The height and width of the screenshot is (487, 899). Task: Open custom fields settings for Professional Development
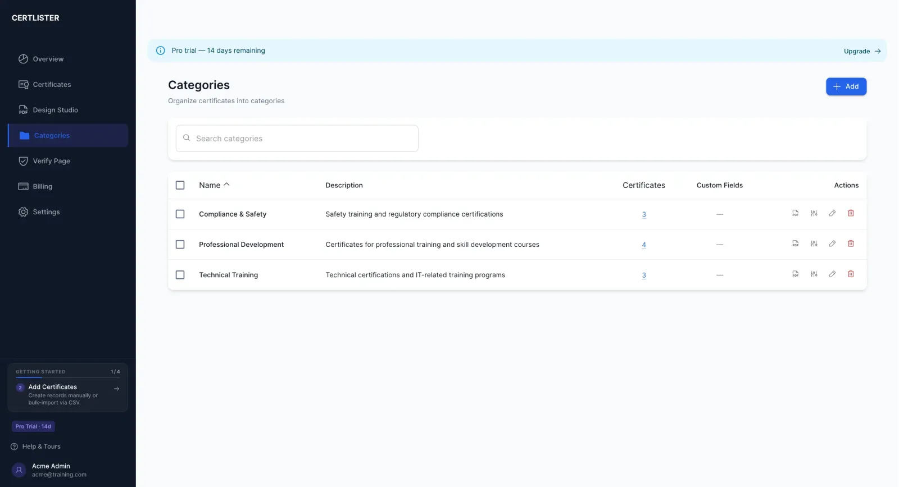click(x=814, y=244)
